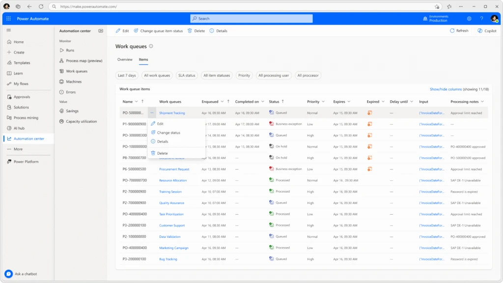Collapse the left navigation hamburger menu
The width and height of the screenshot is (503, 283).
click(x=9, y=30)
